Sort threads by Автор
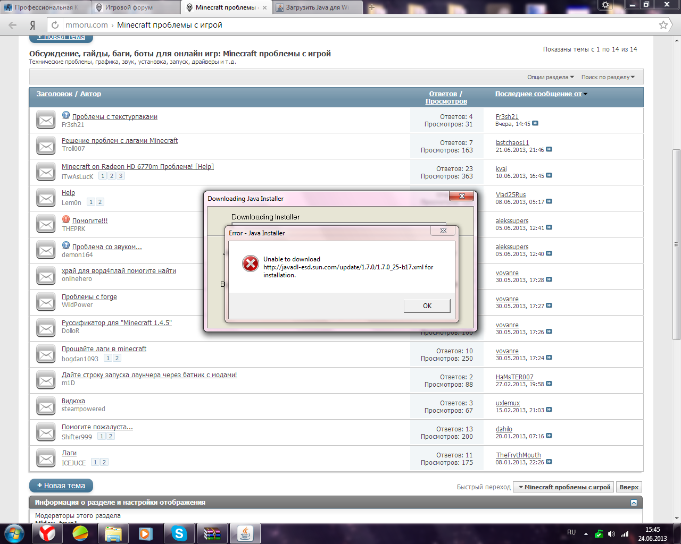Screen dimensions: 681x544 click(x=90, y=94)
